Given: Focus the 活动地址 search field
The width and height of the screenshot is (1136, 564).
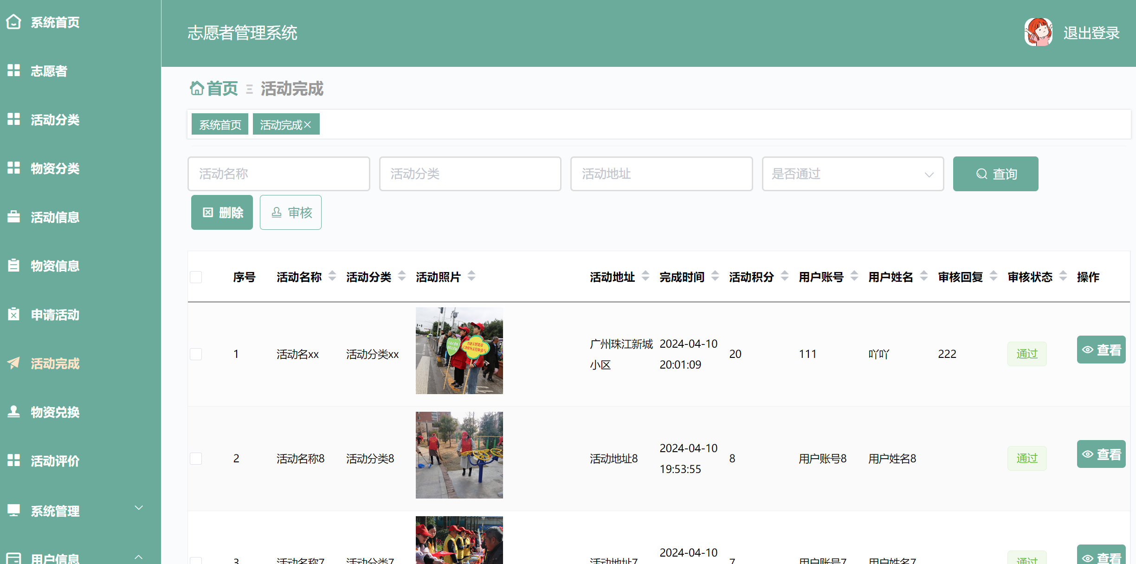Looking at the screenshot, I should (x=661, y=174).
